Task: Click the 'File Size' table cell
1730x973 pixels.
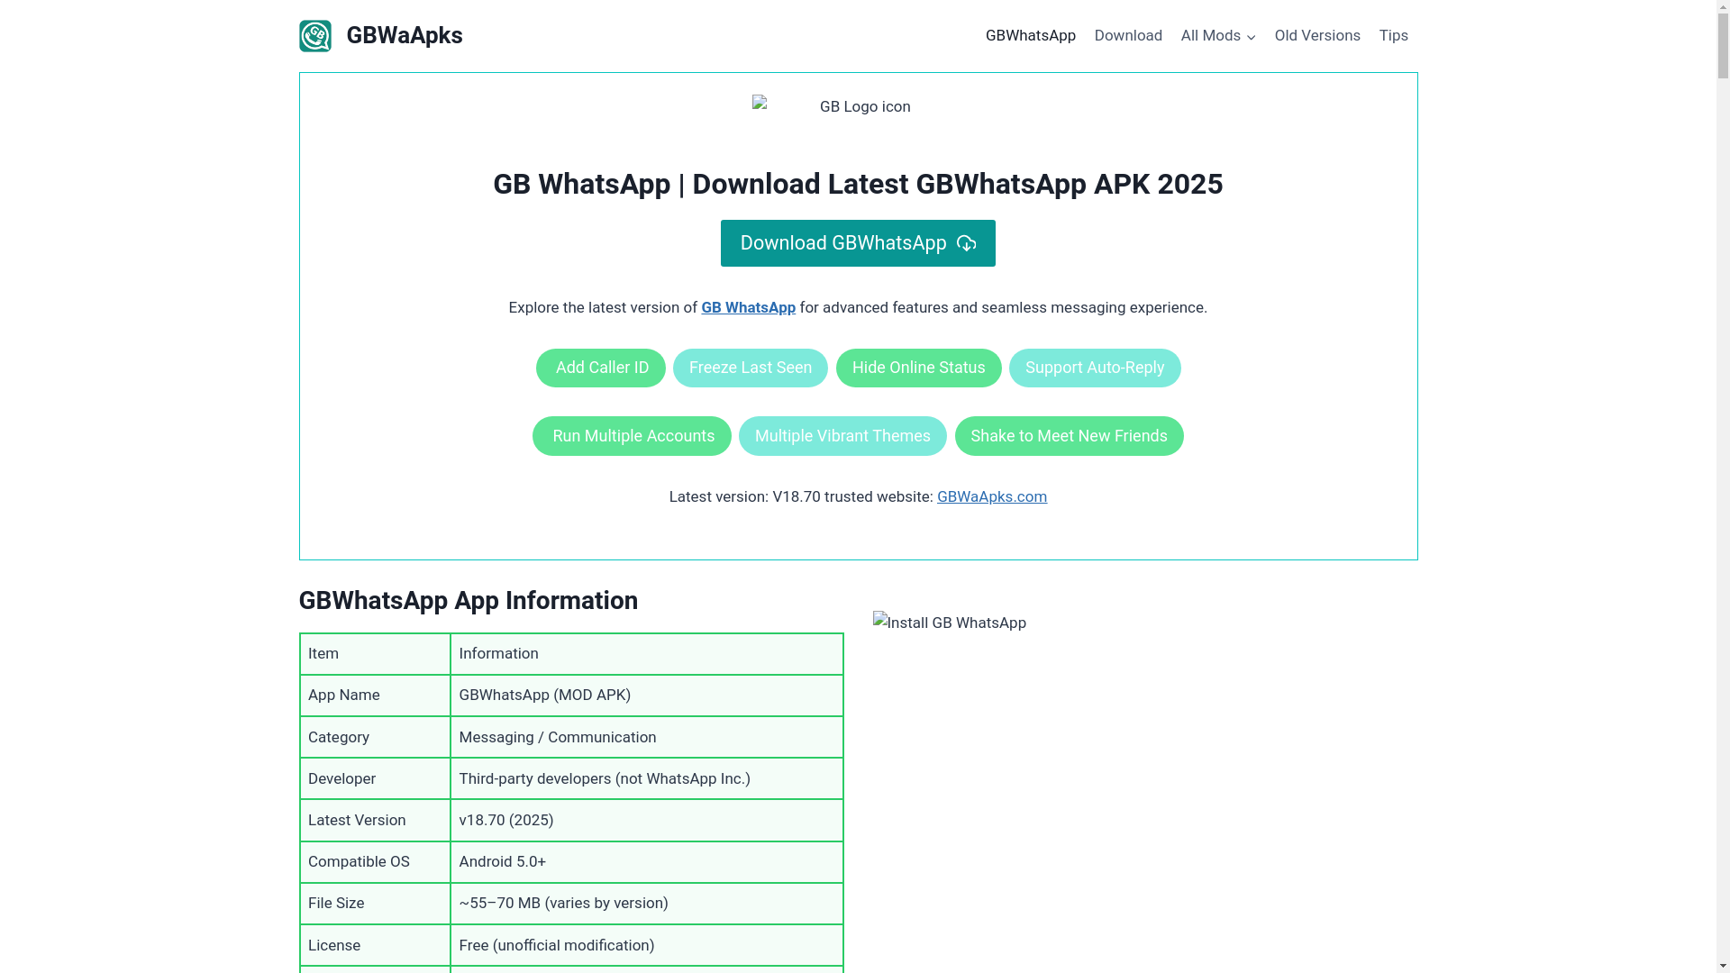Action: pyautogui.click(x=375, y=904)
